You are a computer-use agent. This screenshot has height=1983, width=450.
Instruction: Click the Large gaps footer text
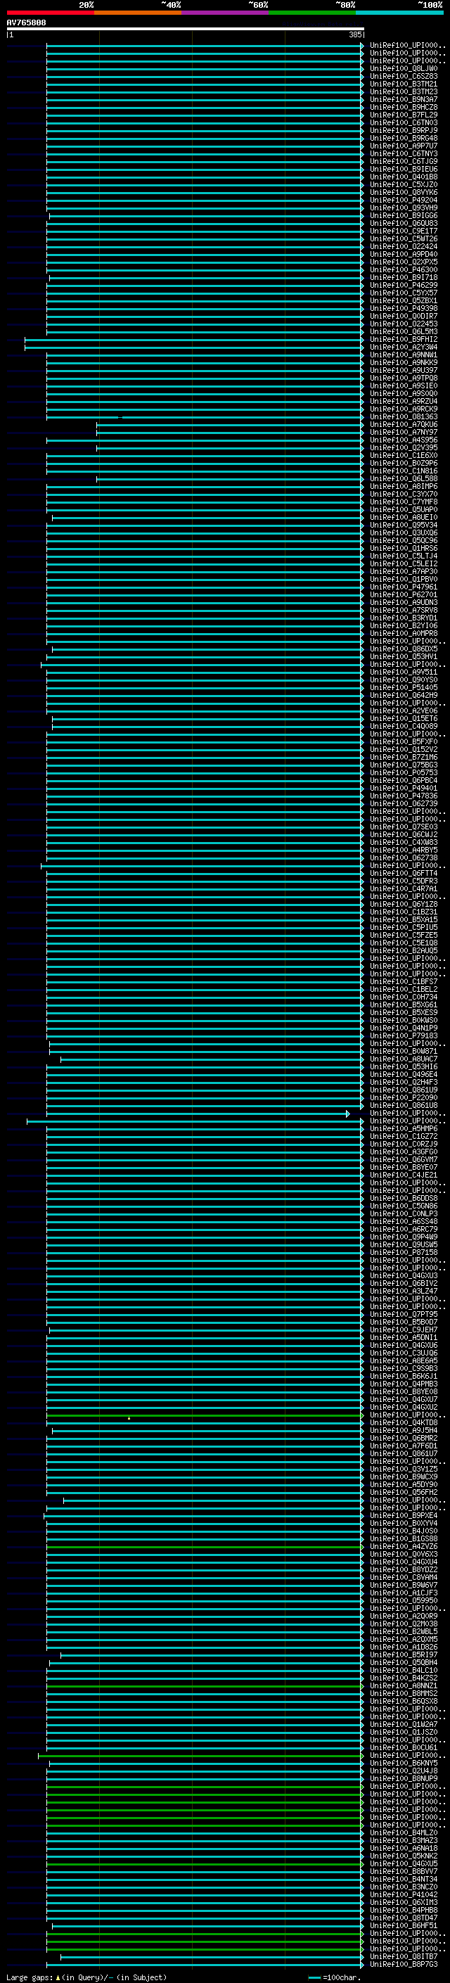30,1977
